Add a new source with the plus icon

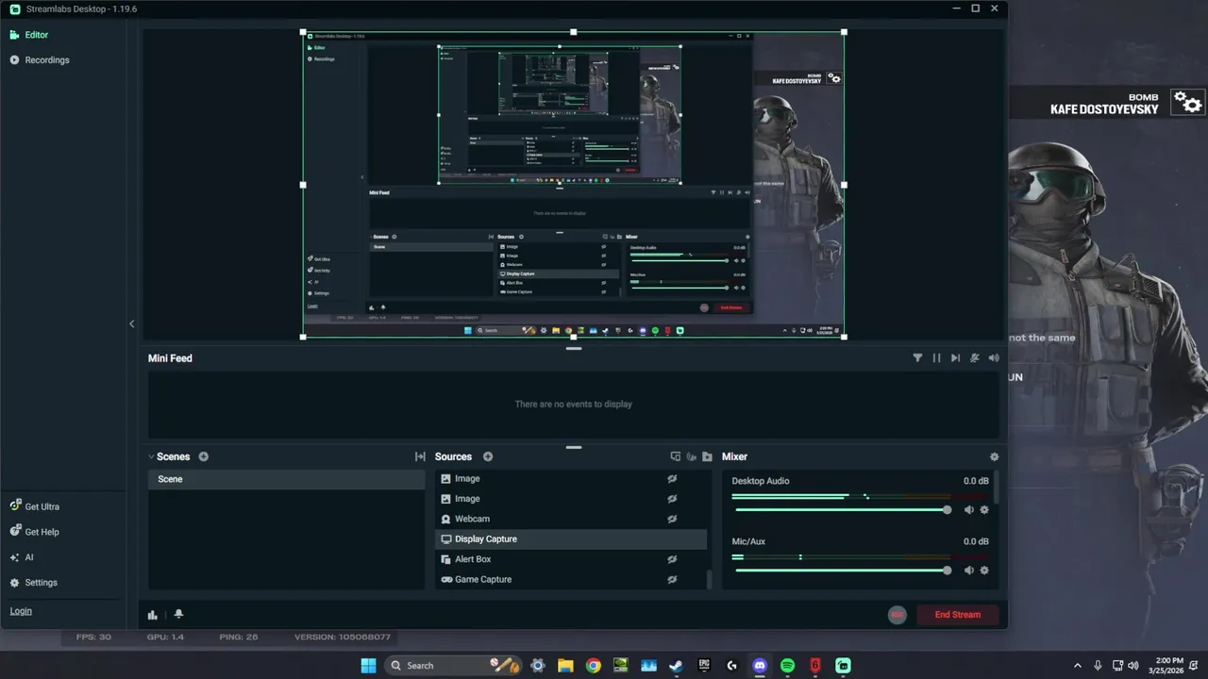tap(488, 456)
